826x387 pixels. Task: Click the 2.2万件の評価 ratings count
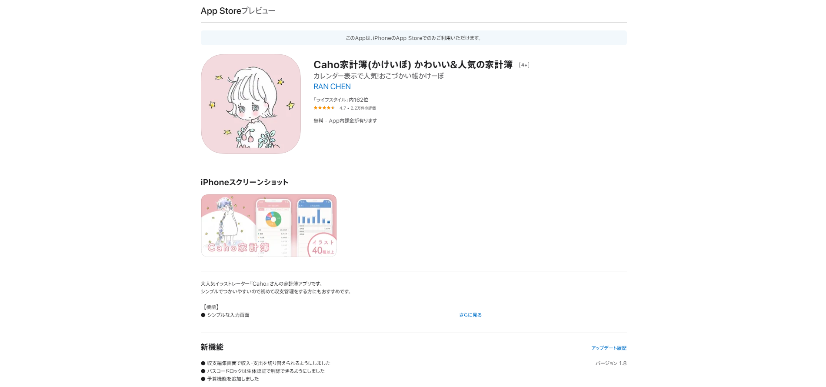click(363, 108)
